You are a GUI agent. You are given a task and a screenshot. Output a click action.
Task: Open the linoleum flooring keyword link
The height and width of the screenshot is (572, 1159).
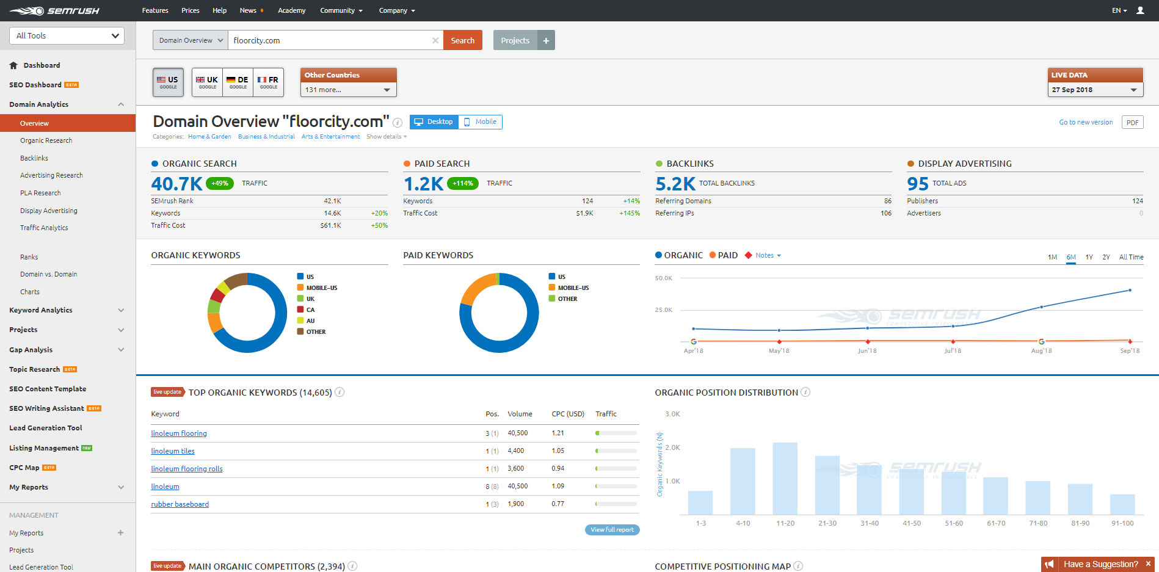coord(179,433)
